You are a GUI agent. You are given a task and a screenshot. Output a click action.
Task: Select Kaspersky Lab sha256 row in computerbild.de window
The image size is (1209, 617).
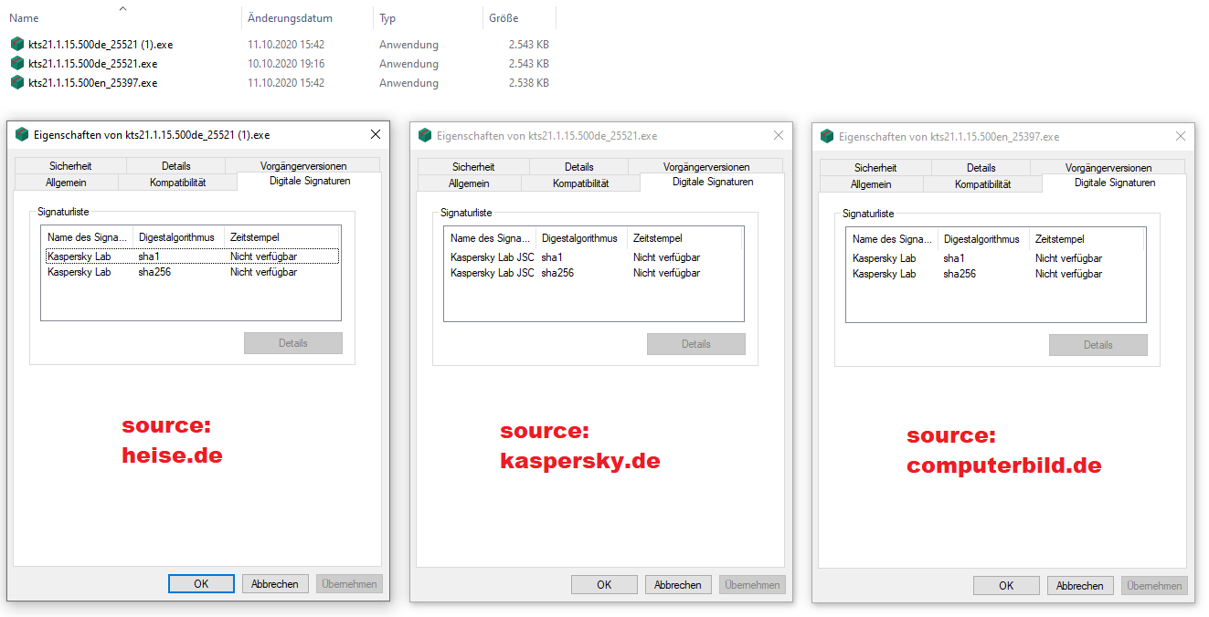(x=997, y=274)
